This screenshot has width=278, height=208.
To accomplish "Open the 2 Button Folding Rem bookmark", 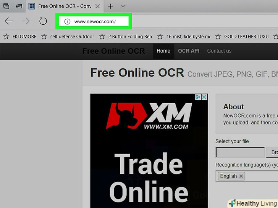I will (x=130, y=37).
